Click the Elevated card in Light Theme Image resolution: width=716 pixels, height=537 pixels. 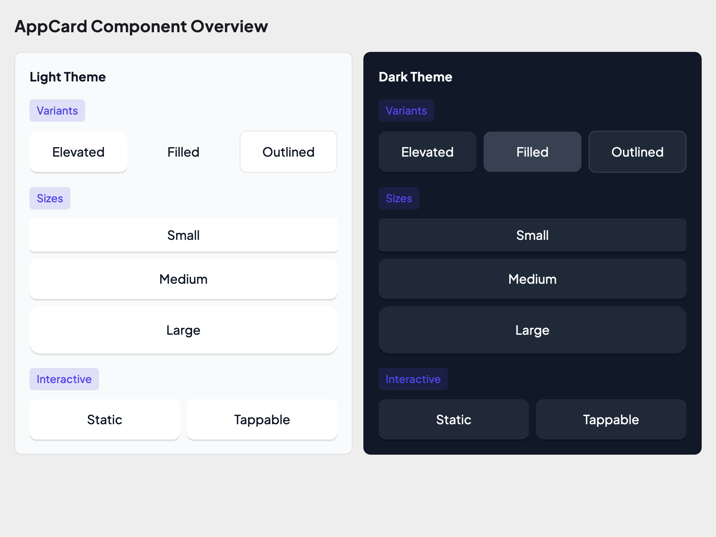78,152
